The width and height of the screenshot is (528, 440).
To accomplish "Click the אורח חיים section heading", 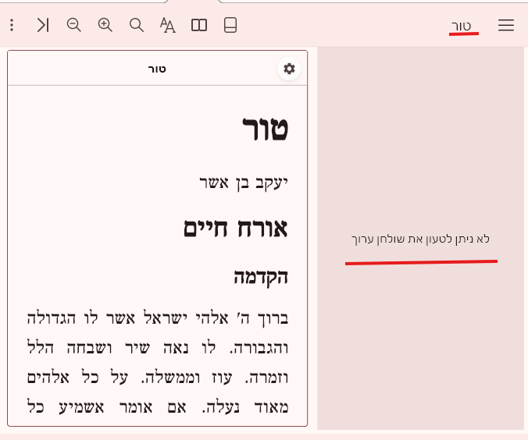I will click(x=236, y=229).
